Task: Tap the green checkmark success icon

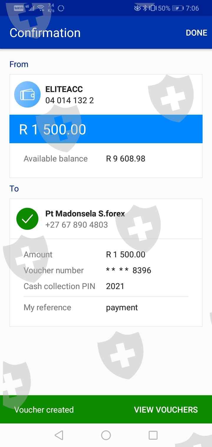Action: [27, 219]
